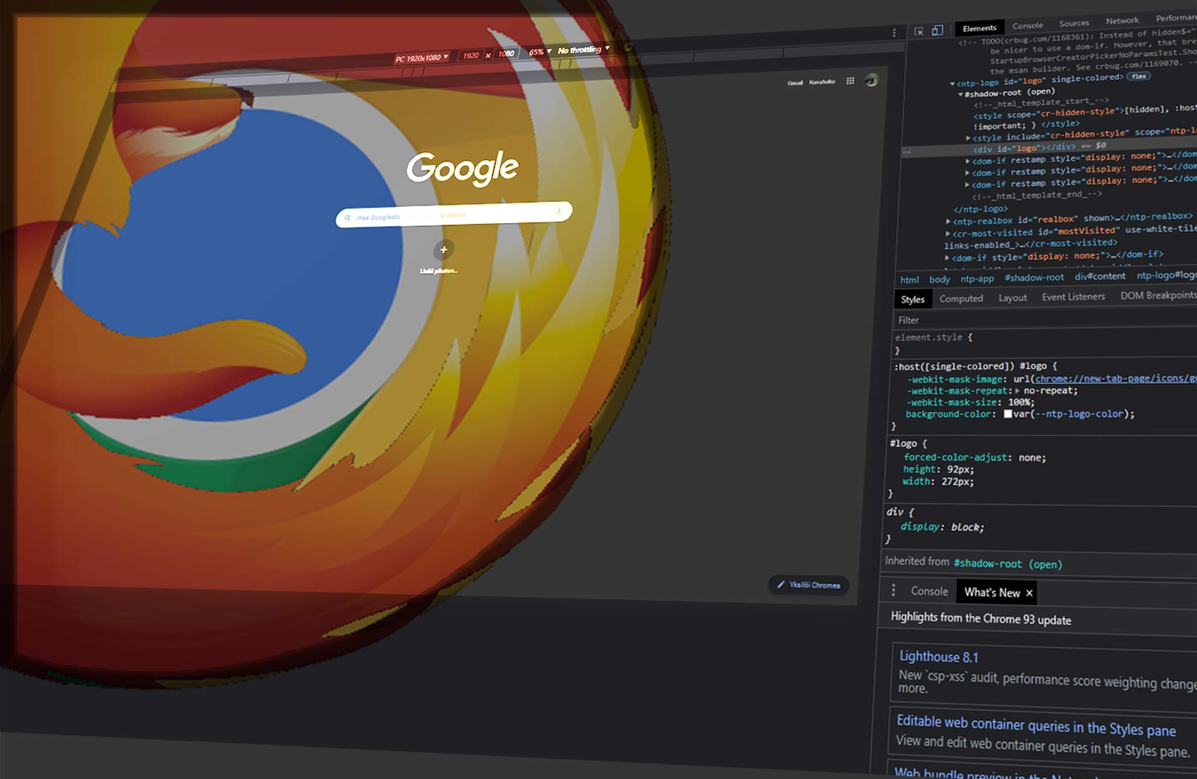This screenshot has width=1197, height=779.
Task: Open the 65% zoom dropdown
Action: (540, 52)
